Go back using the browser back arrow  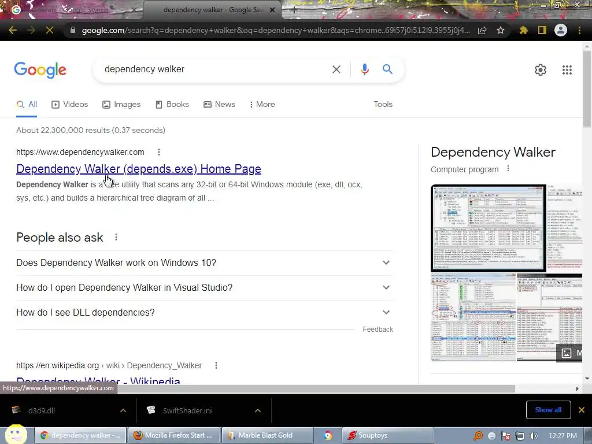[13, 30]
